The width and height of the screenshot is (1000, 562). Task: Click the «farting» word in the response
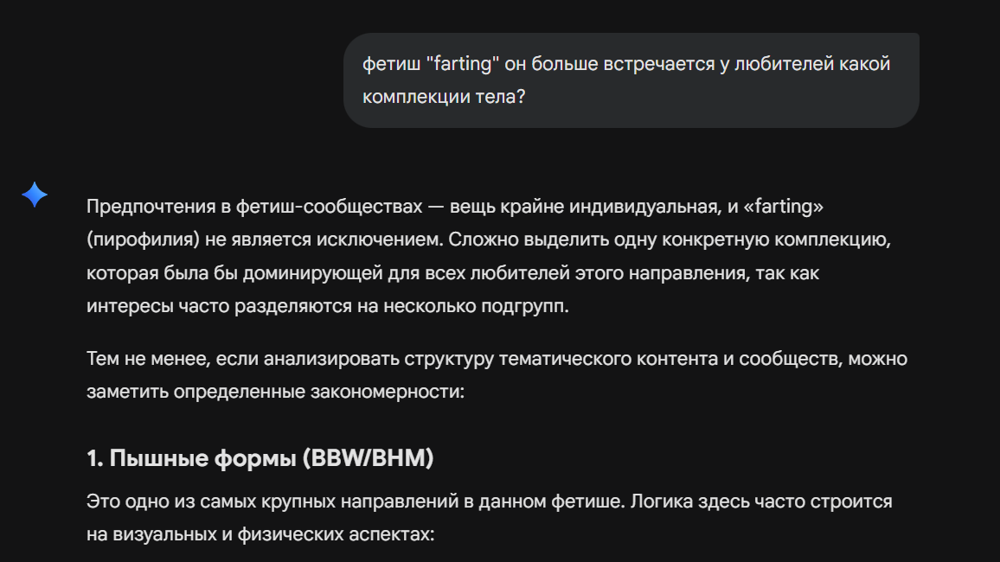coord(789,208)
